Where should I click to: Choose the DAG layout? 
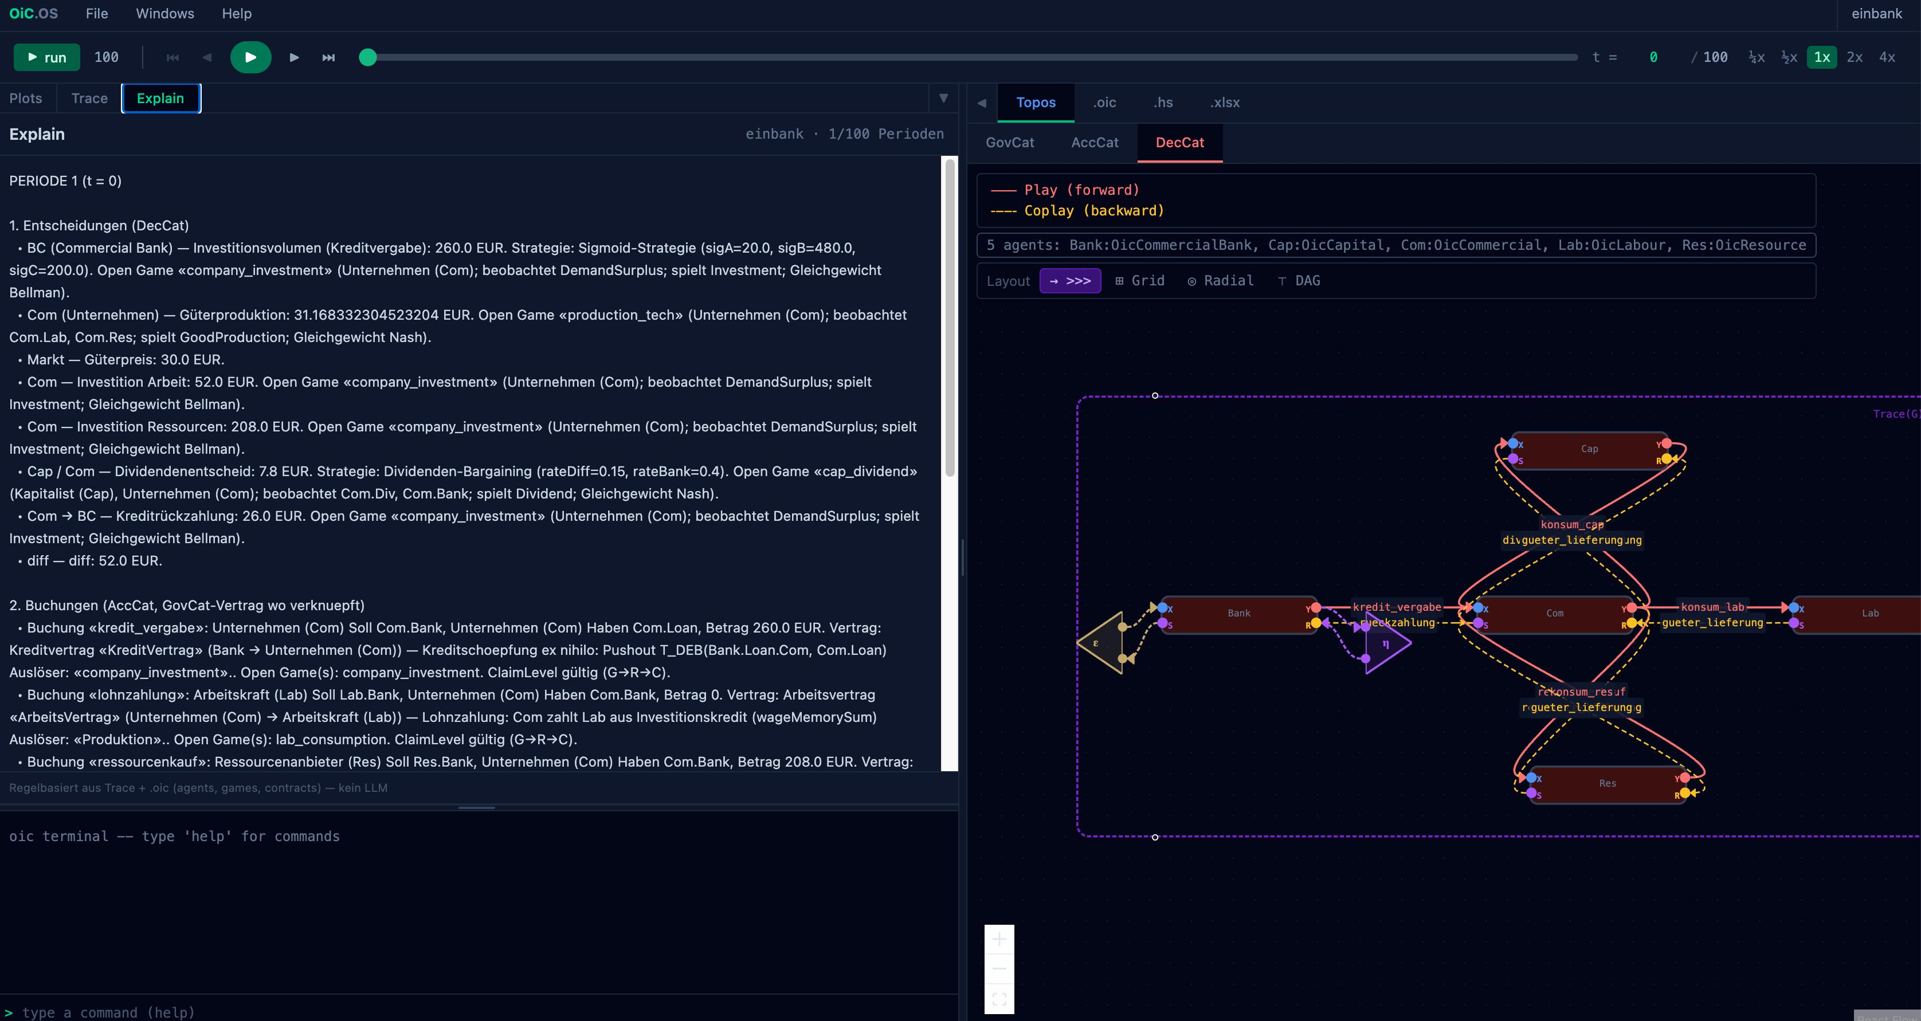click(1299, 280)
